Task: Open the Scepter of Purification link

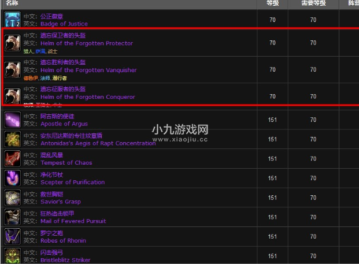Action: pos(73,182)
